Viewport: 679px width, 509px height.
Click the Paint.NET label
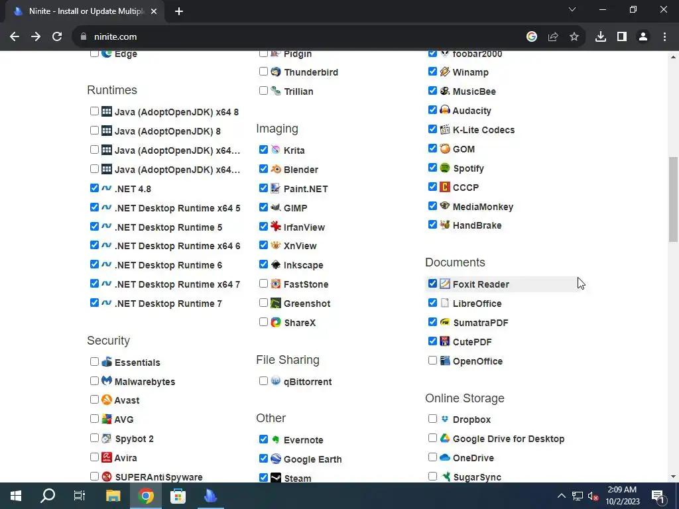306,189
